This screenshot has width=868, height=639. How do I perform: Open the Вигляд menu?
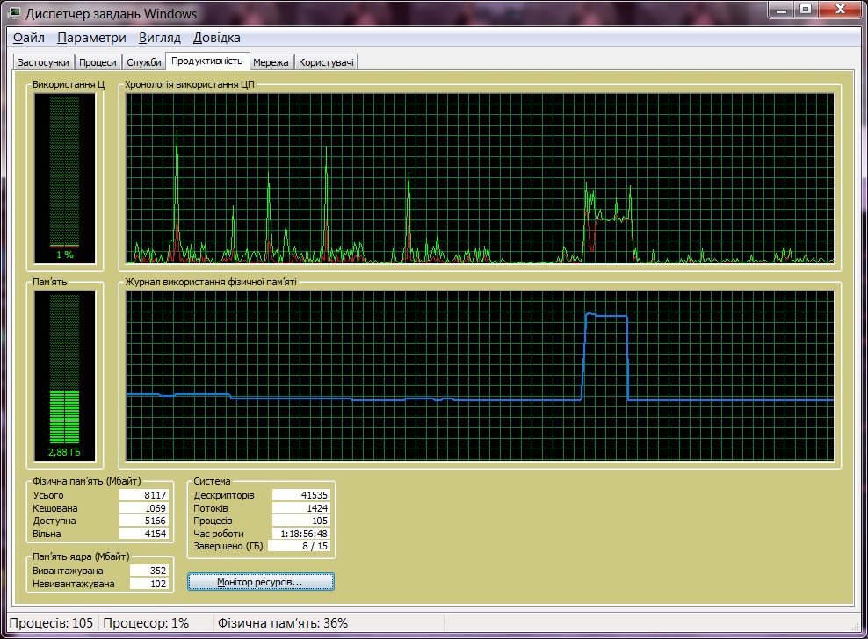point(159,38)
